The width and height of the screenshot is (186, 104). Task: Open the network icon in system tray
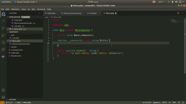[x=172, y=2]
